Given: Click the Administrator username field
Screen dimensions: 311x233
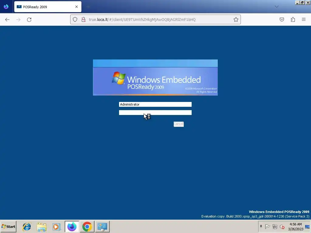Looking at the screenshot, I should coord(155,104).
